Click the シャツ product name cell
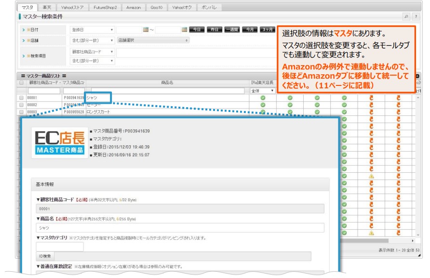 point(92,97)
